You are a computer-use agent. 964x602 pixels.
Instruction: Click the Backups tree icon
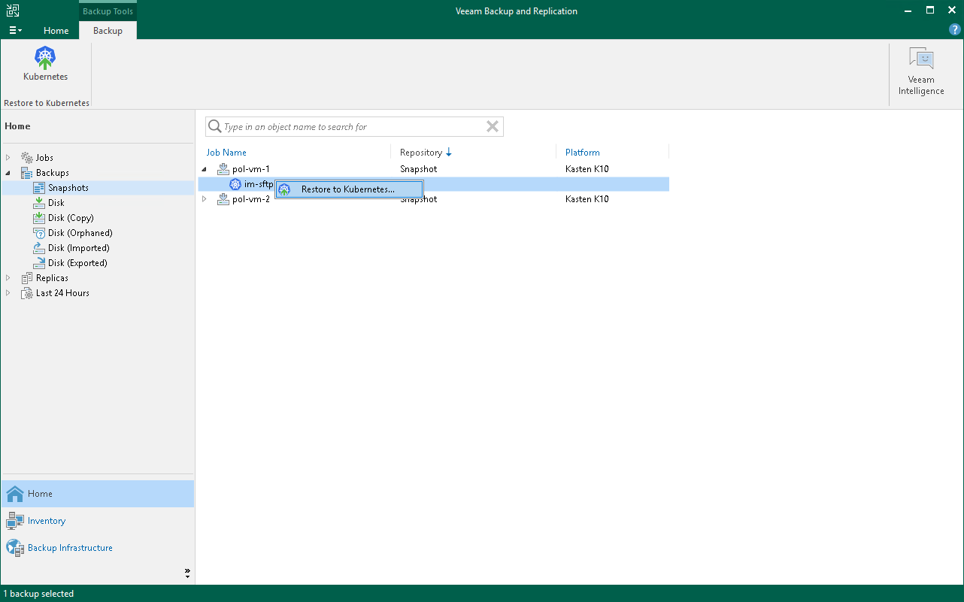coord(27,173)
